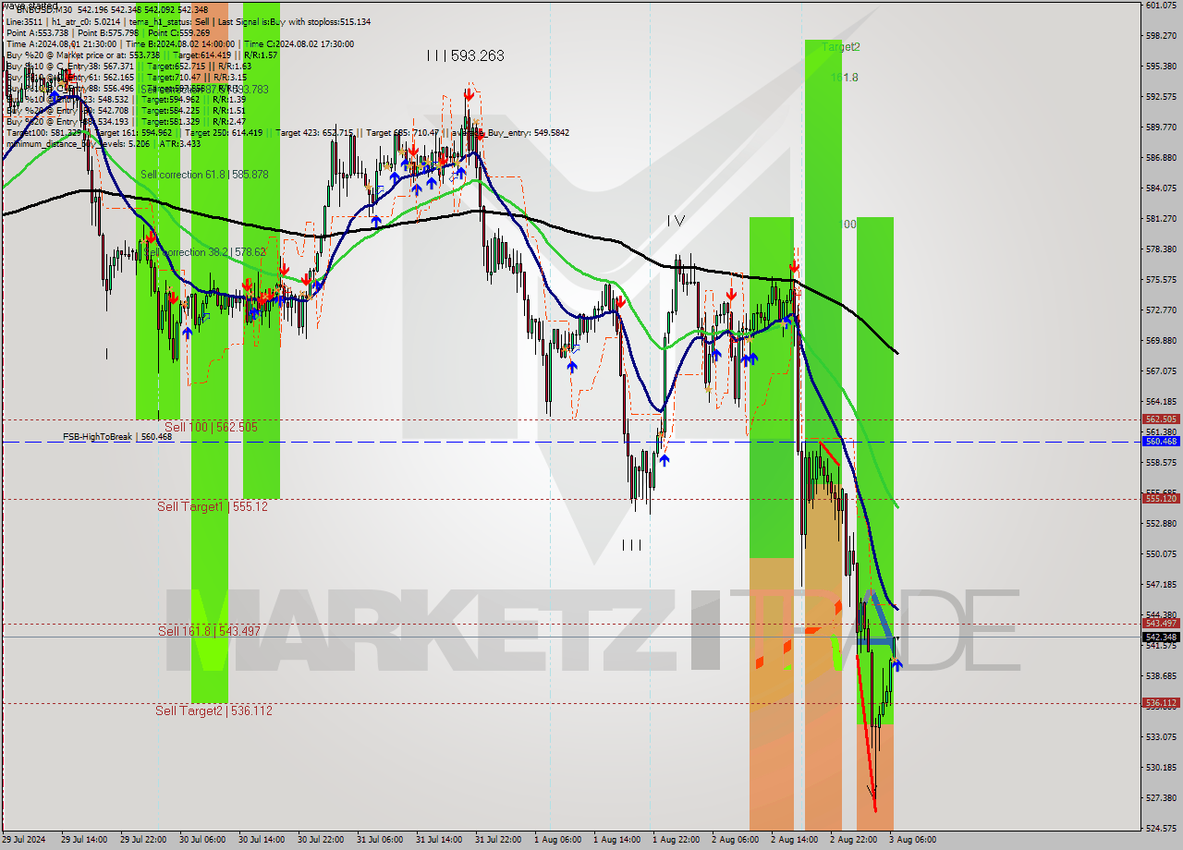Click the 533.075 price axis value

[x=1161, y=736]
